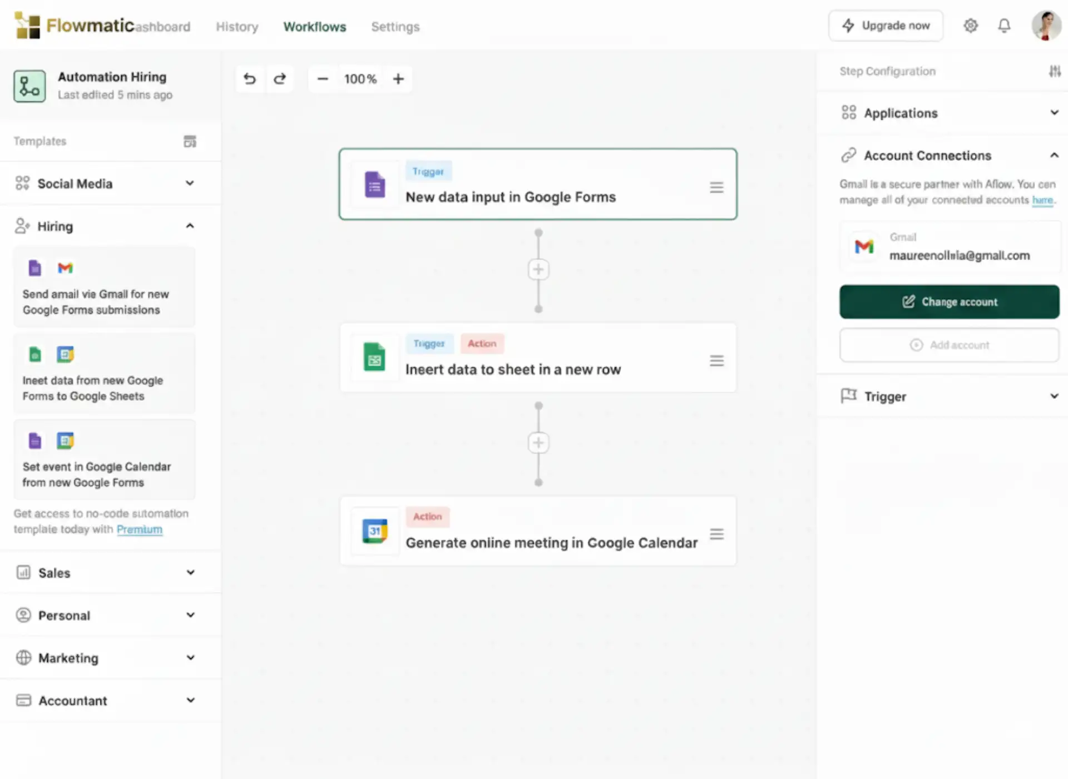1068x779 pixels.
Task: Open the notifications bell
Action: (1004, 26)
